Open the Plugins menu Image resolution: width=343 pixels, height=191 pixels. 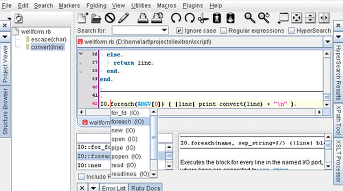(x=193, y=6)
